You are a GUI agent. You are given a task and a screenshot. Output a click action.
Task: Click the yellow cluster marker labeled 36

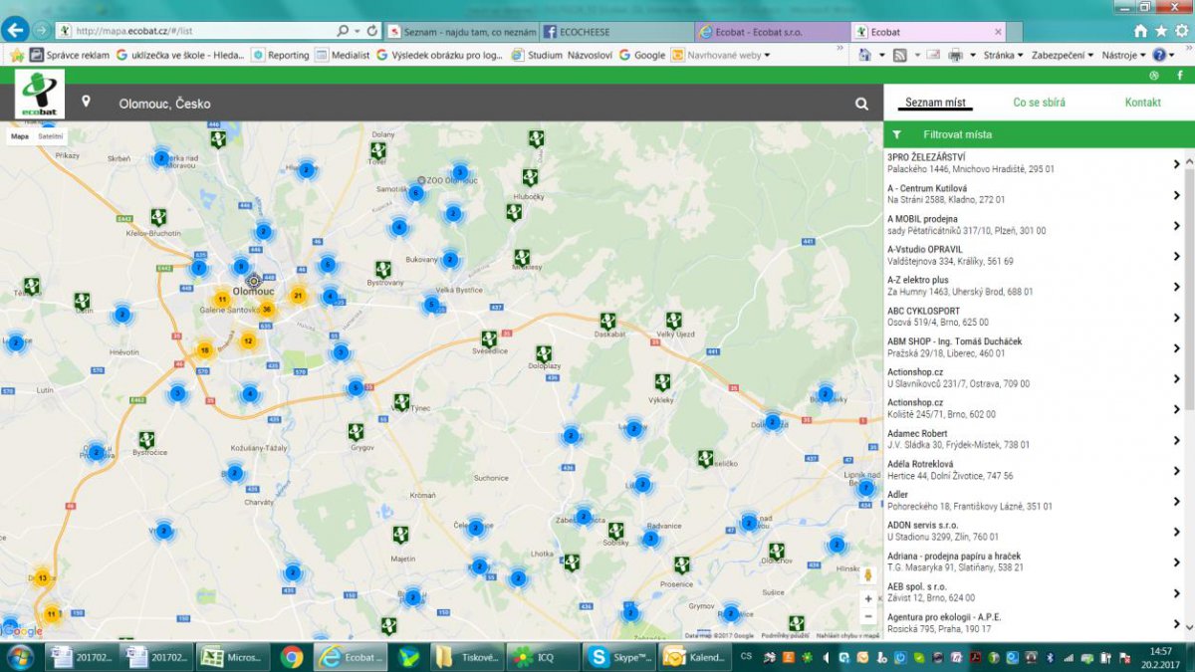click(x=267, y=309)
